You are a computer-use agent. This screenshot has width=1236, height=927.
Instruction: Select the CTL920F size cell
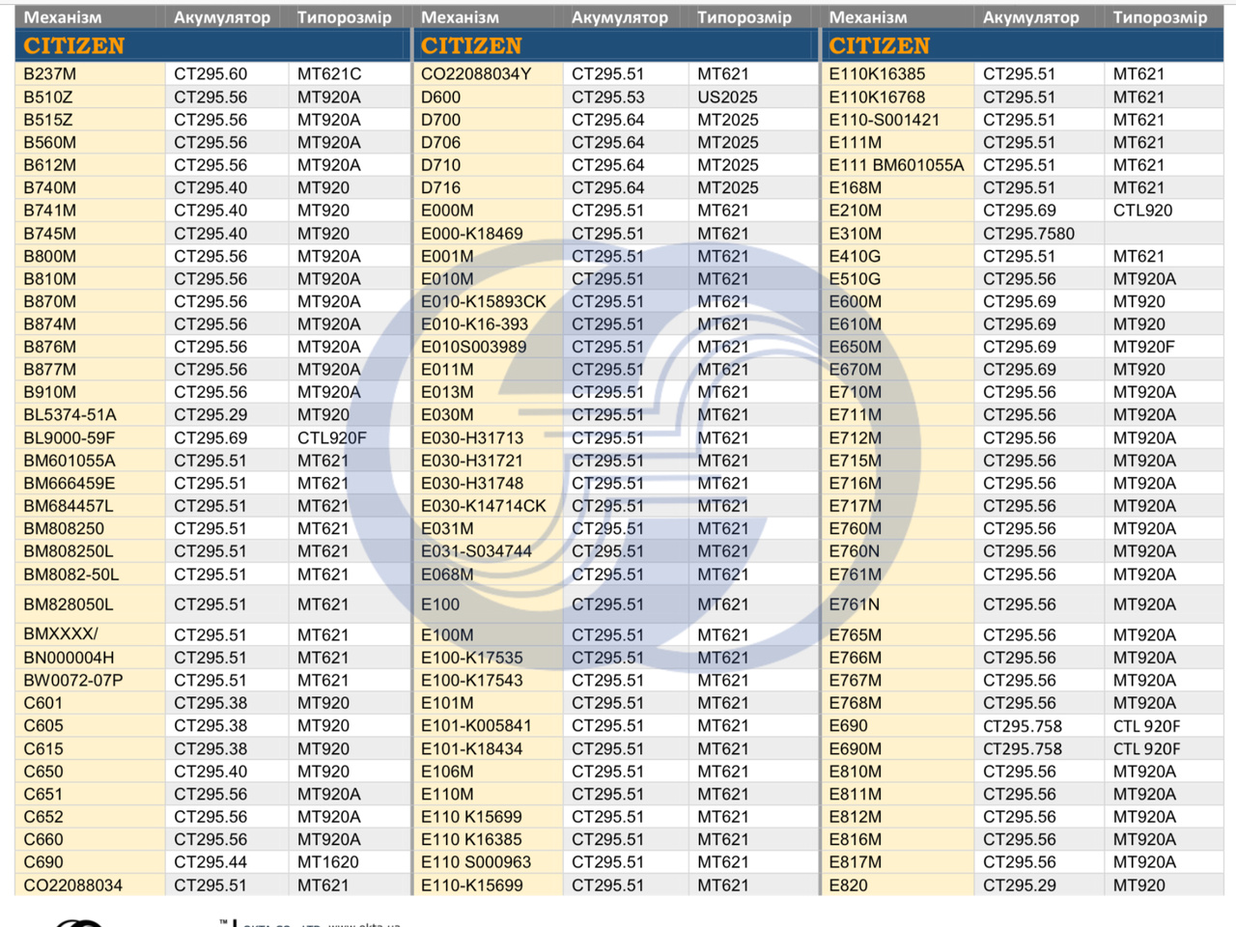[332, 437]
